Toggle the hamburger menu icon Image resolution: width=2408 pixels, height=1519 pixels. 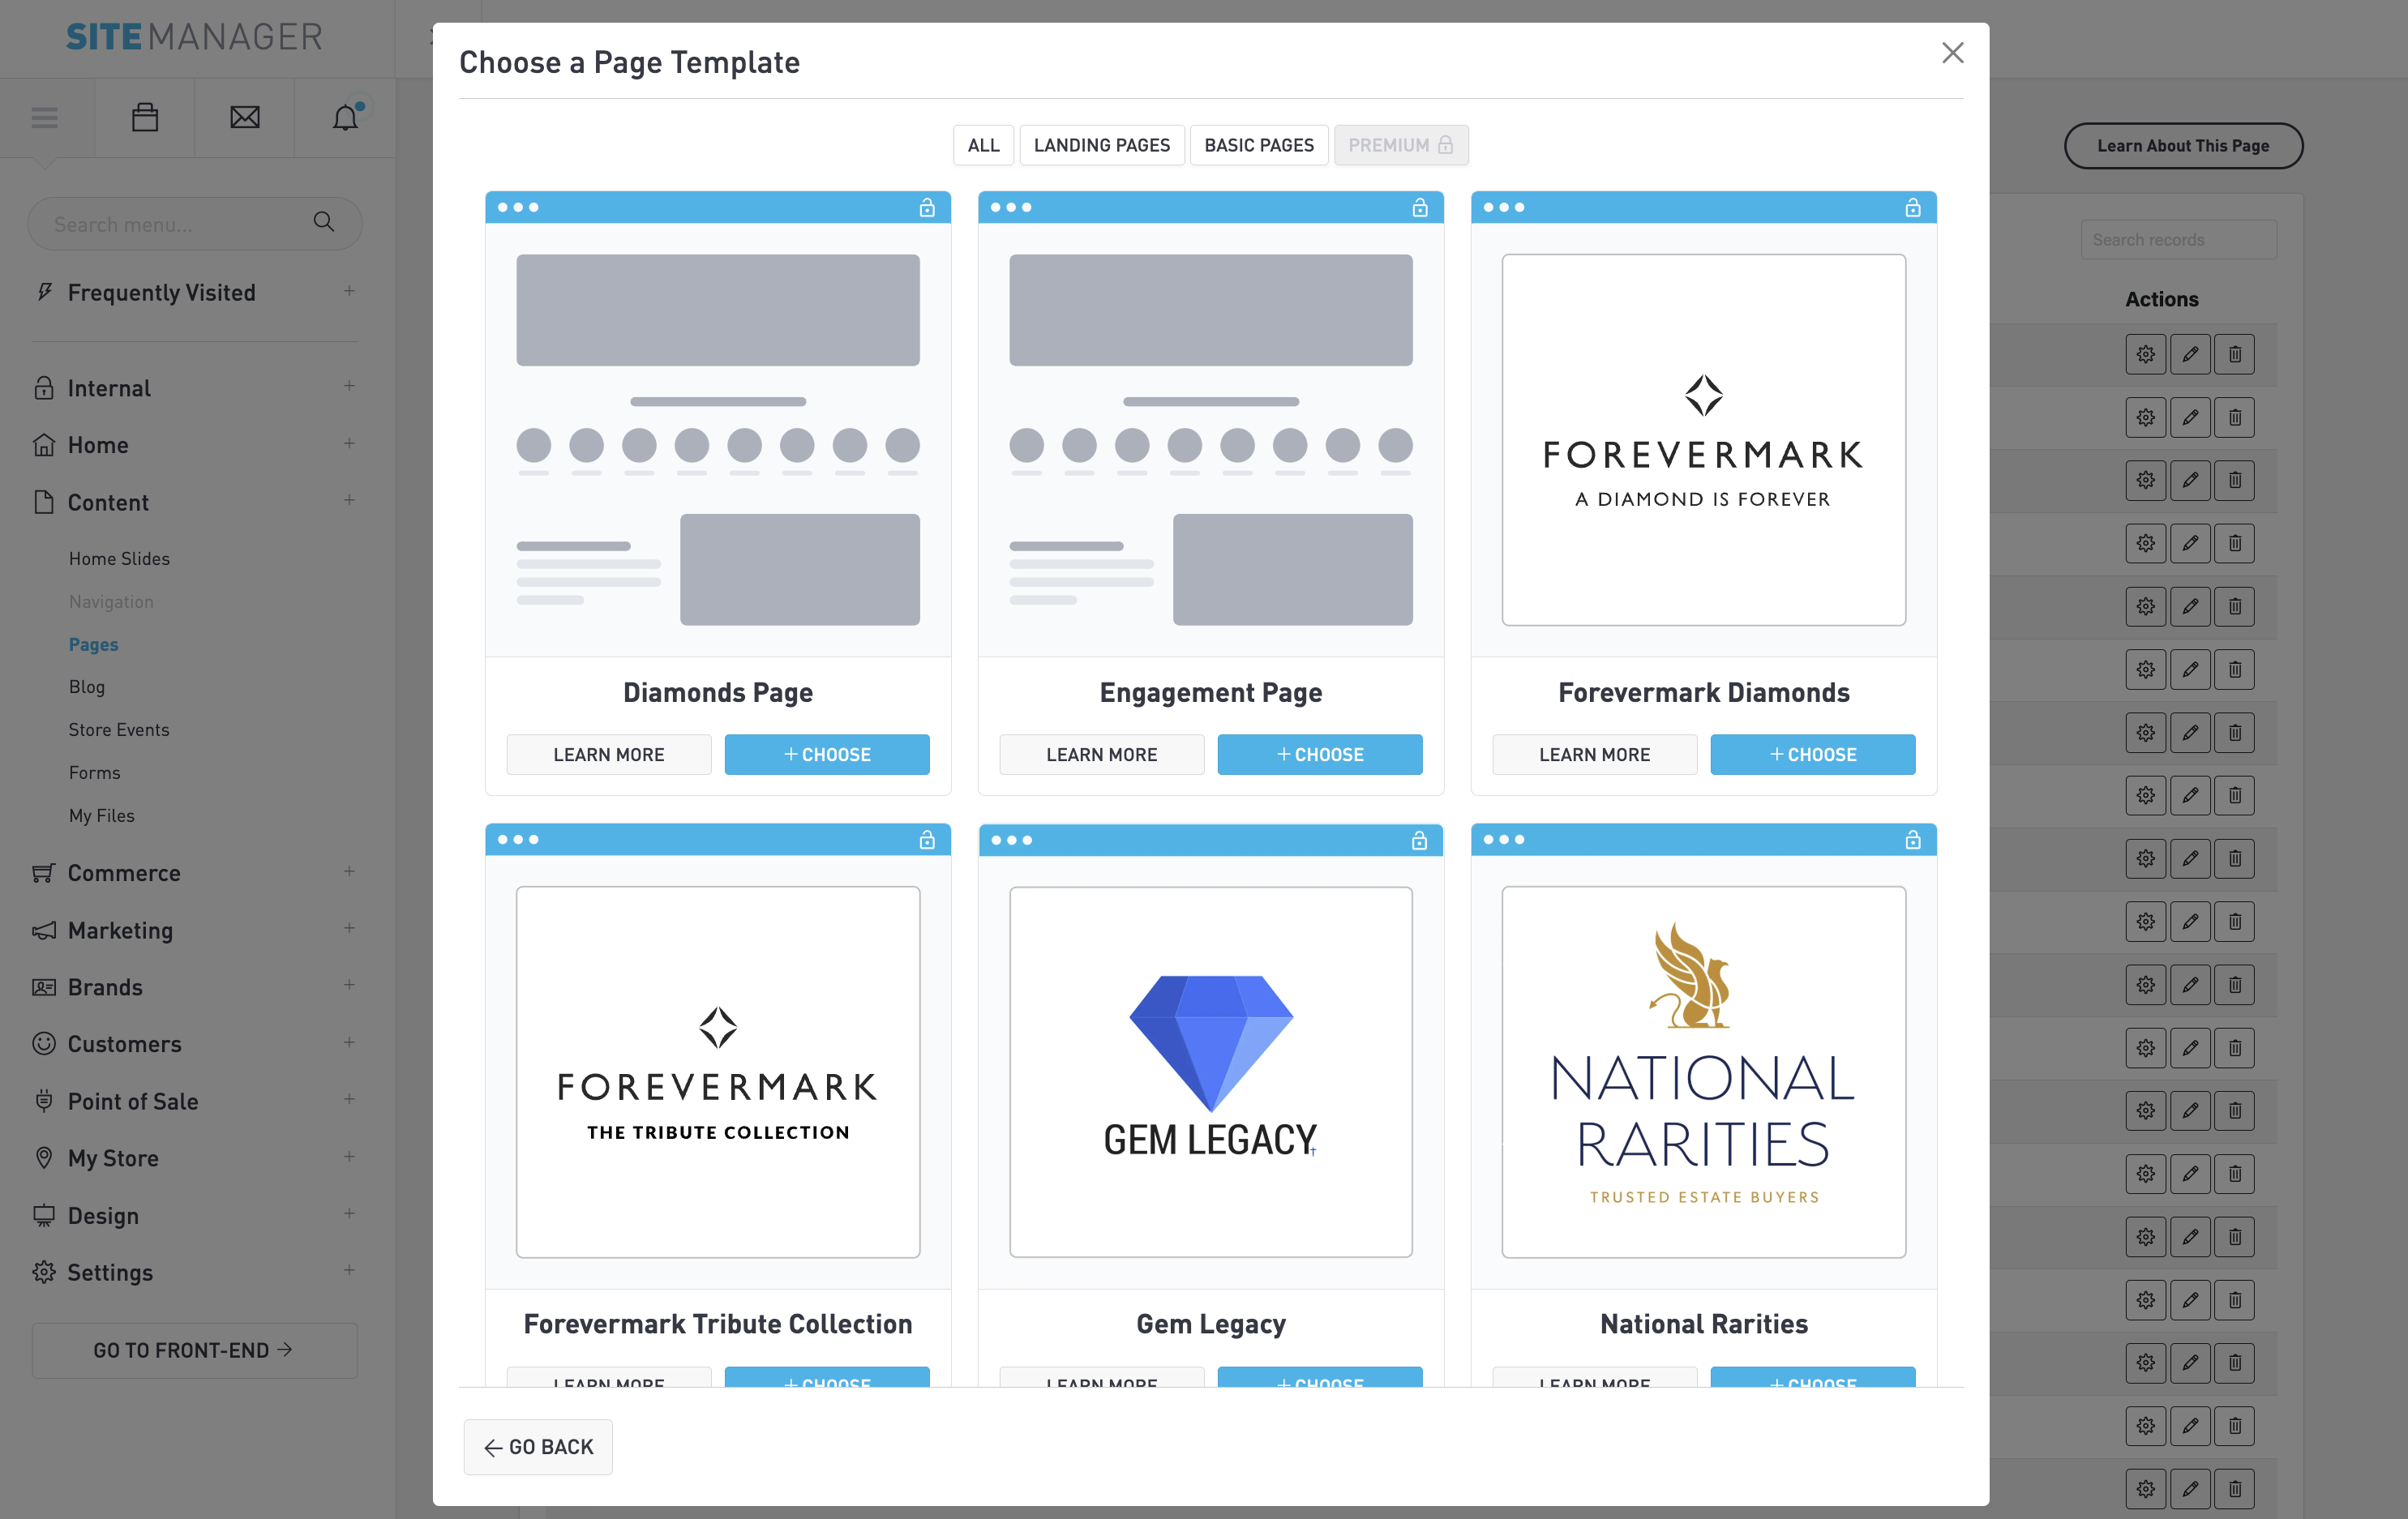(x=45, y=117)
